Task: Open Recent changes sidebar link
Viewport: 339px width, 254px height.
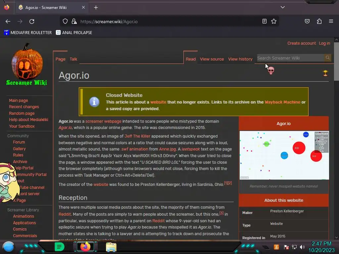Action: click(x=24, y=107)
